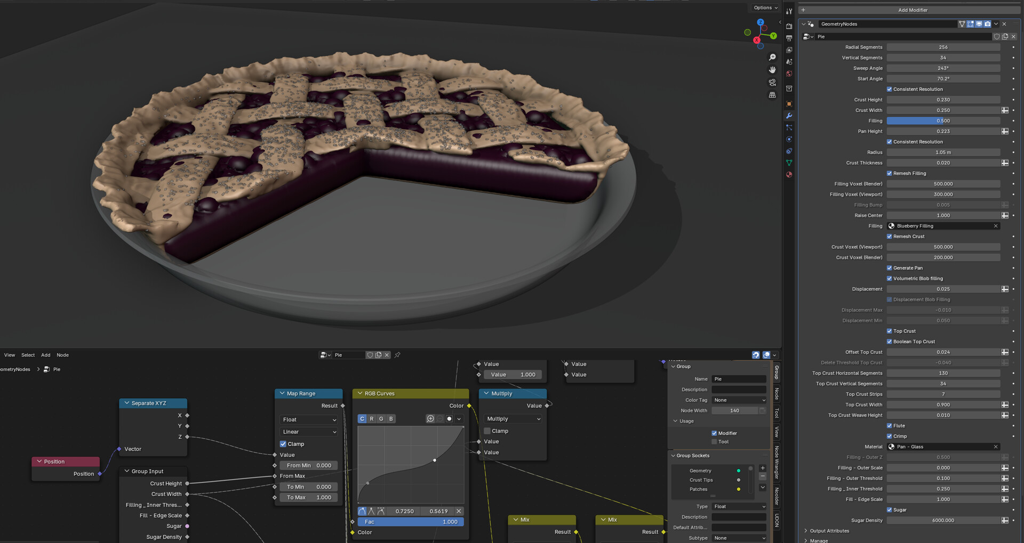Pin the Pie node tree
1024x543 pixels.
[397, 355]
